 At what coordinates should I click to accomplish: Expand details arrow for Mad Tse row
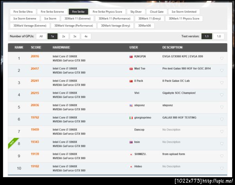[222, 71]
